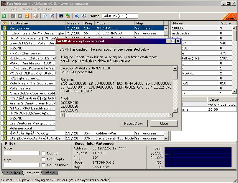238x183 pixels.
Task: Open the blue question mark Help icon
Action: click(x=77, y=16)
